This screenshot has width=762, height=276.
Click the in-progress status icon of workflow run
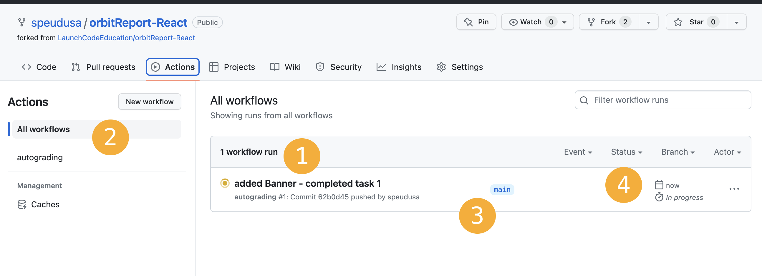pos(225,183)
